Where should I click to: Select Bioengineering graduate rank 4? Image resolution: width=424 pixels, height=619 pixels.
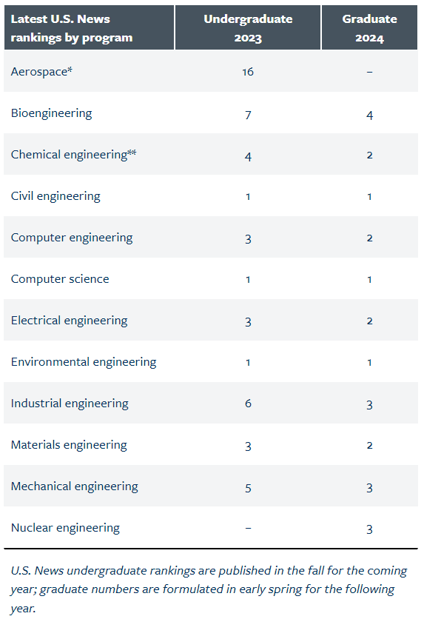coord(369,115)
